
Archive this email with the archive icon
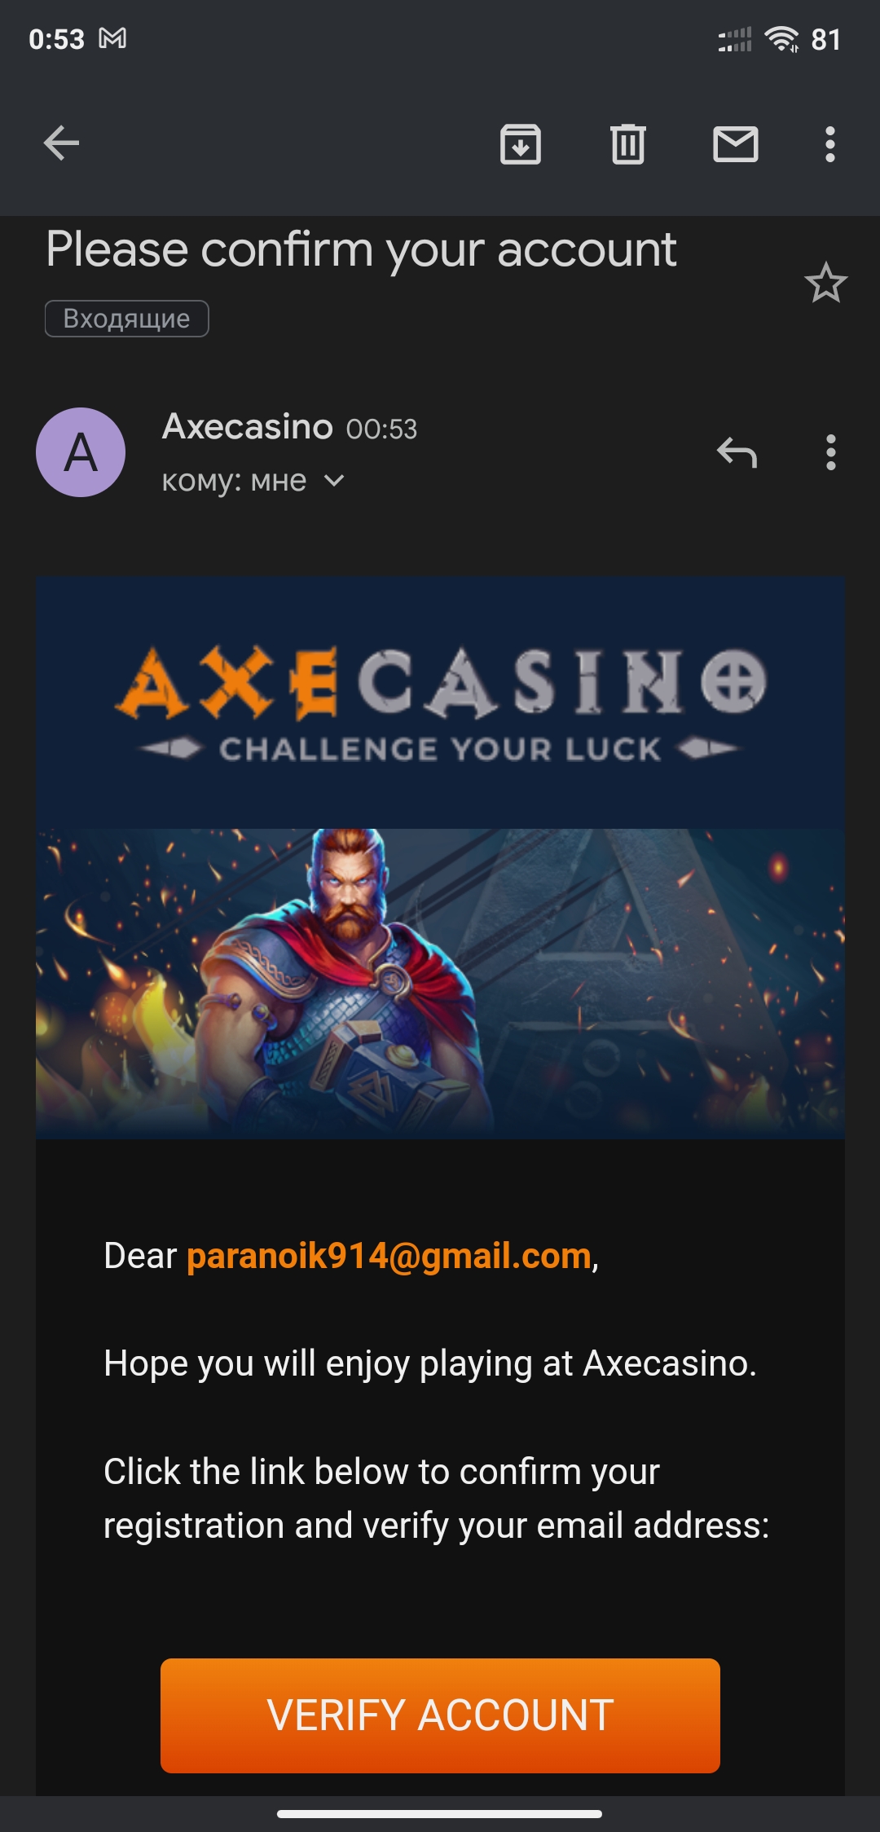521,144
